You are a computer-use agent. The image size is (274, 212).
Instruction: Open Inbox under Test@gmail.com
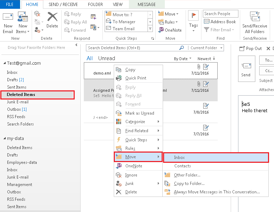pyautogui.click(x=12, y=72)
